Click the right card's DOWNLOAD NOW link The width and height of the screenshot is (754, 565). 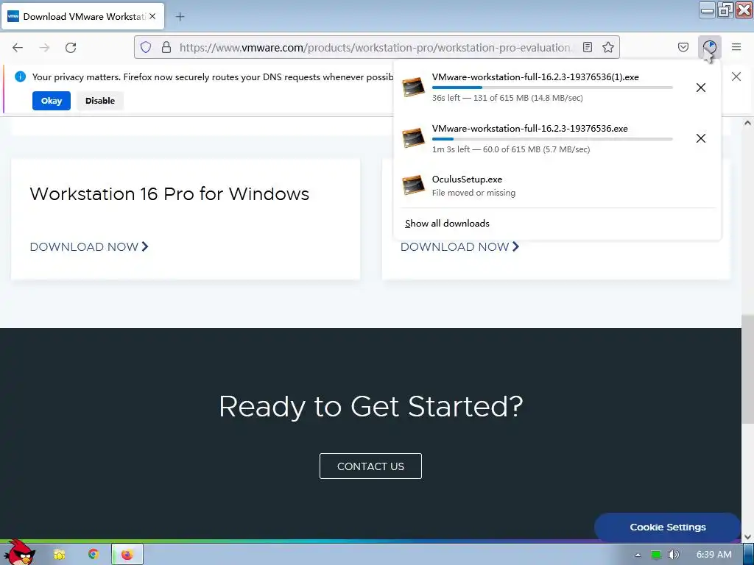(459, 247)
